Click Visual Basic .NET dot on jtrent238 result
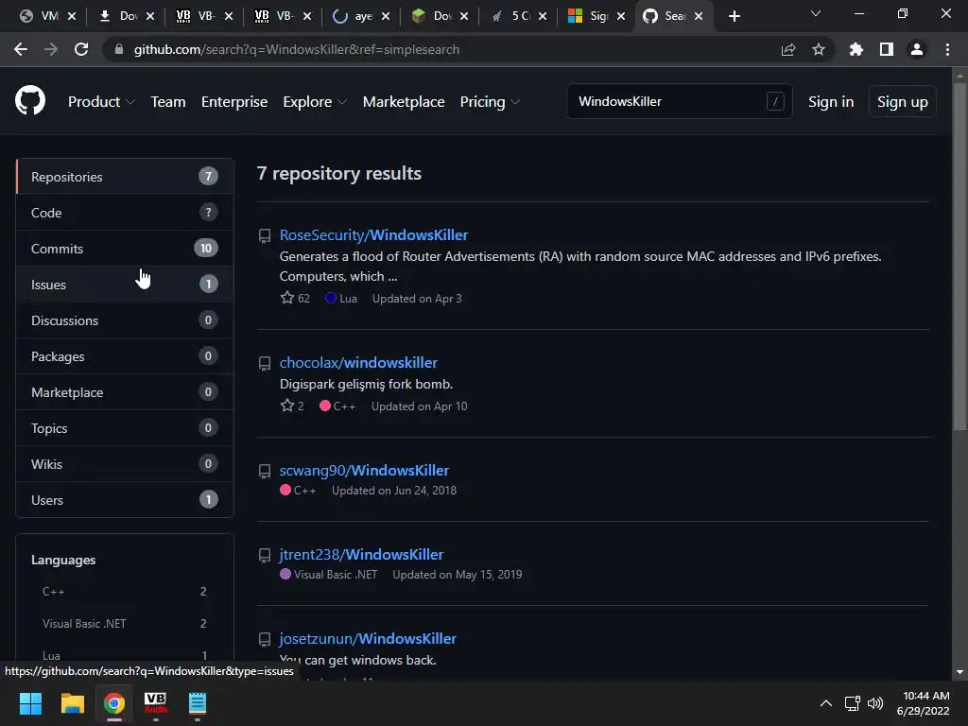 coord(285,574)
